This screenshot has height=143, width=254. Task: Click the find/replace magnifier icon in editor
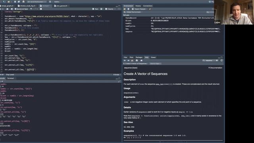[x=31, y=9]
